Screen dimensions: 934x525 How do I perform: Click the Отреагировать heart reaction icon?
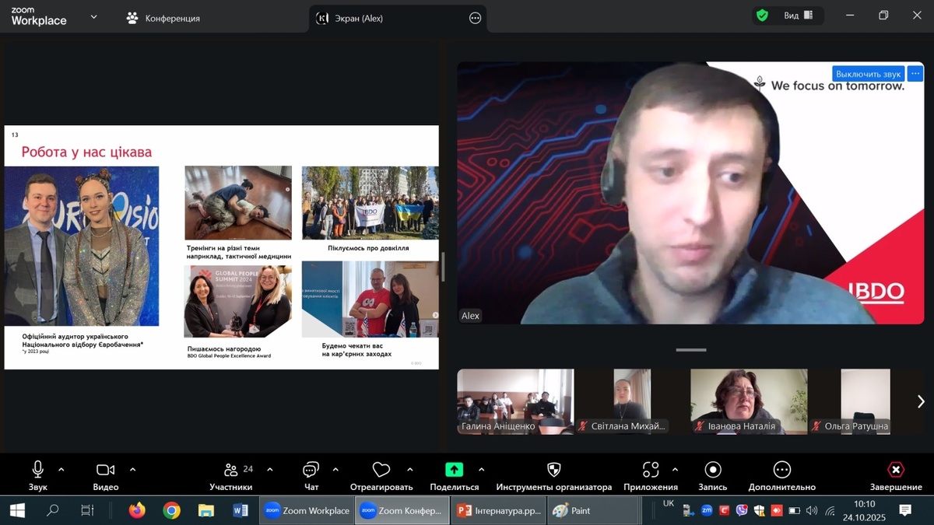click(381, 470)
